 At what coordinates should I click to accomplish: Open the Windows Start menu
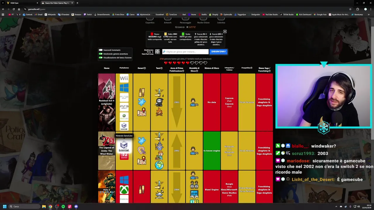(5, 206)
